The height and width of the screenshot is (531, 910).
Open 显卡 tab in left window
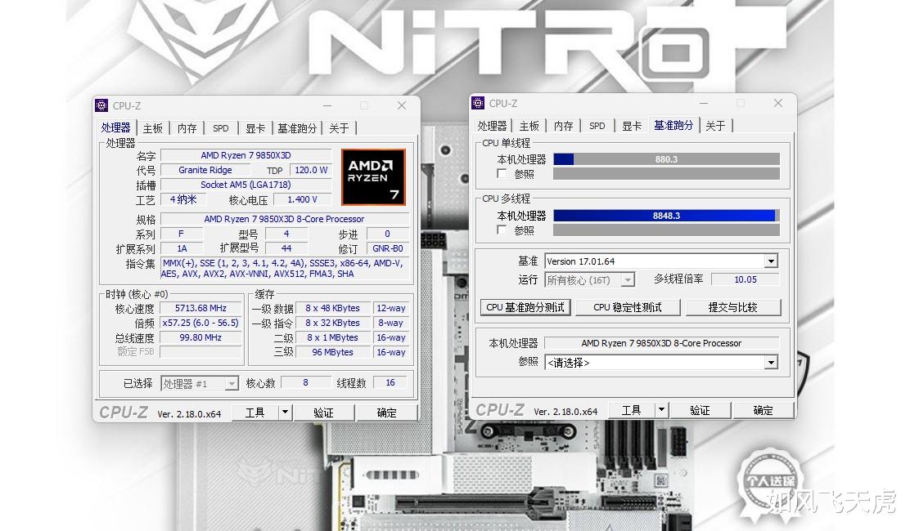point(255,128)
